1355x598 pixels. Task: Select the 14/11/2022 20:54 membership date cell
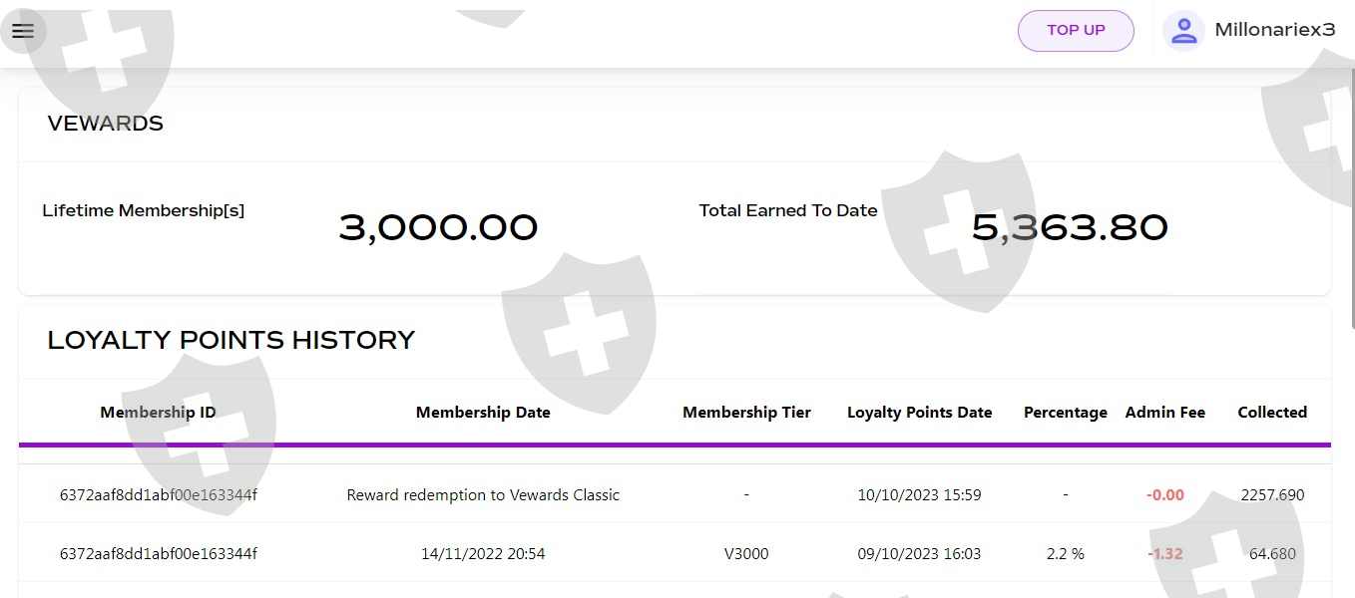(483, 554)
